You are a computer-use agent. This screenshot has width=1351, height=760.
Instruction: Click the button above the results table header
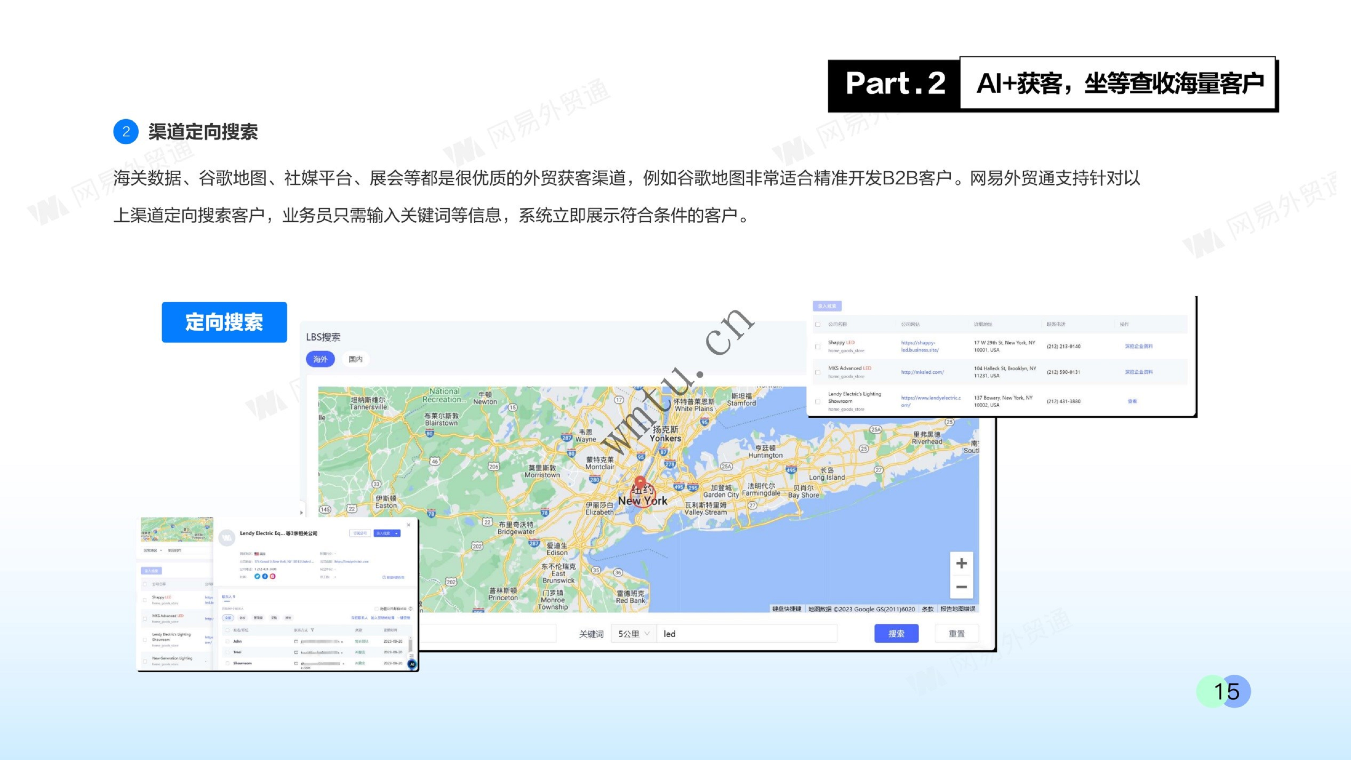pyautogui.click(x=827, y=306)
